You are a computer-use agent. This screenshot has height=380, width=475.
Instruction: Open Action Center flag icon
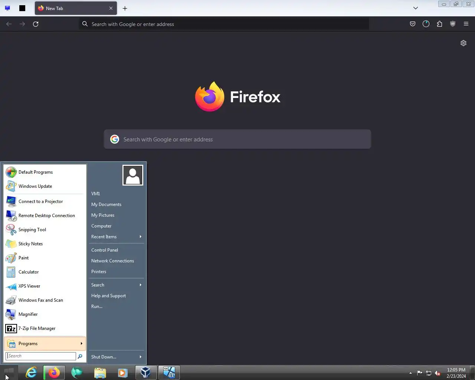coord(419,373)
